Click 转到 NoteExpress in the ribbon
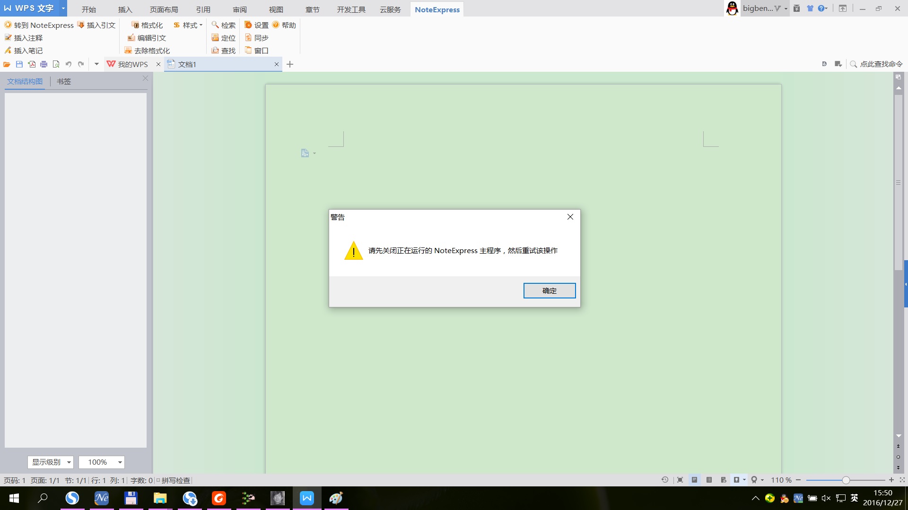The image size is (908, 510). click(39, 25)
